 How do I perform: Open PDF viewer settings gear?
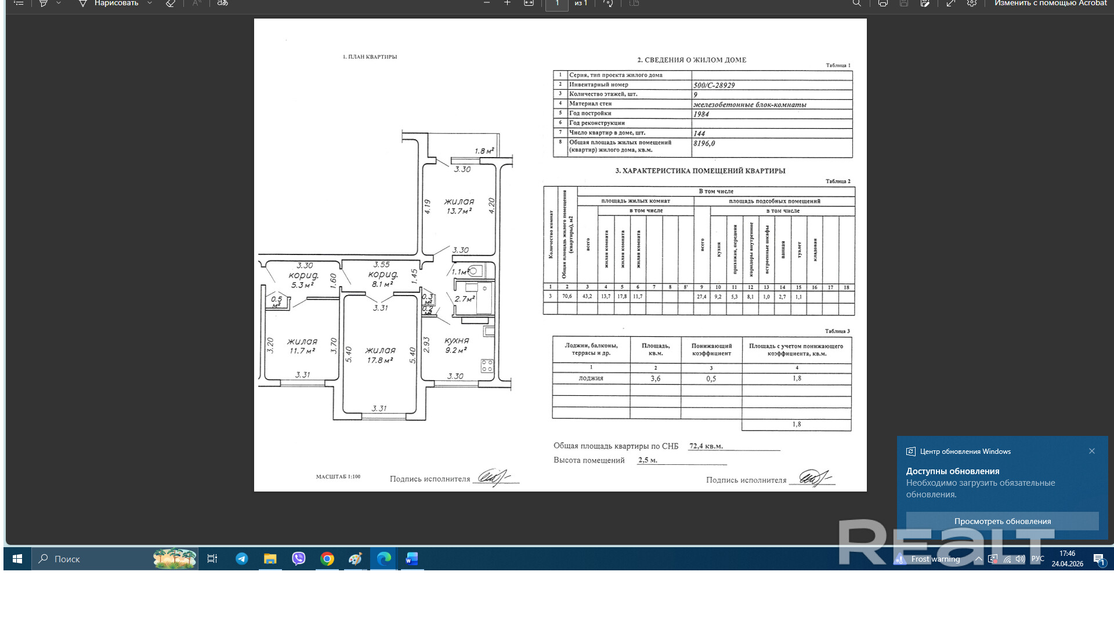point(972,3)
